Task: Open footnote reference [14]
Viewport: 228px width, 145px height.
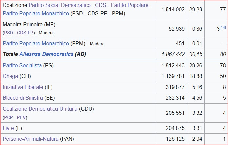Action: (x=223, y=27)
